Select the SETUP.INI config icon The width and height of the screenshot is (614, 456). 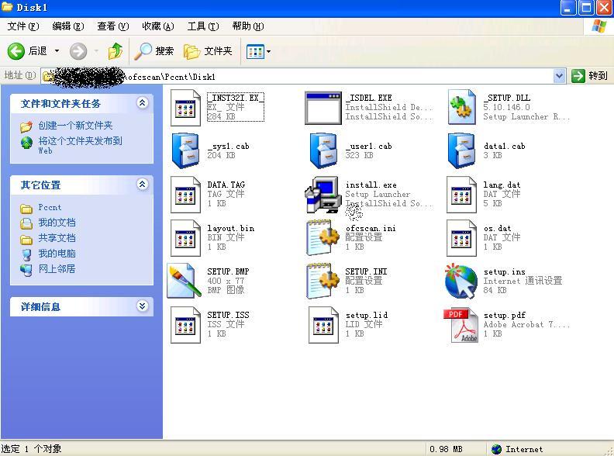(x=323, y=281)
